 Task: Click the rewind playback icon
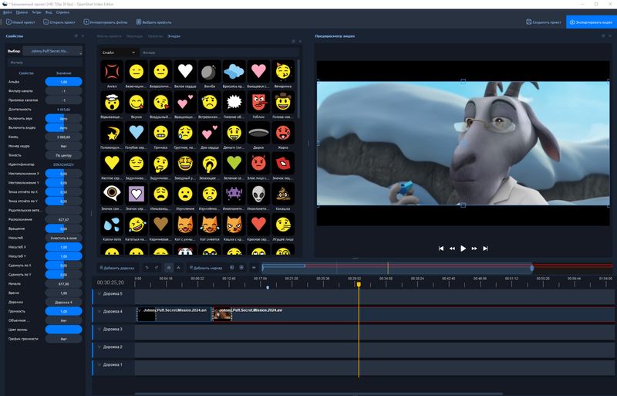pyautogui.click(x=452, y=249)
